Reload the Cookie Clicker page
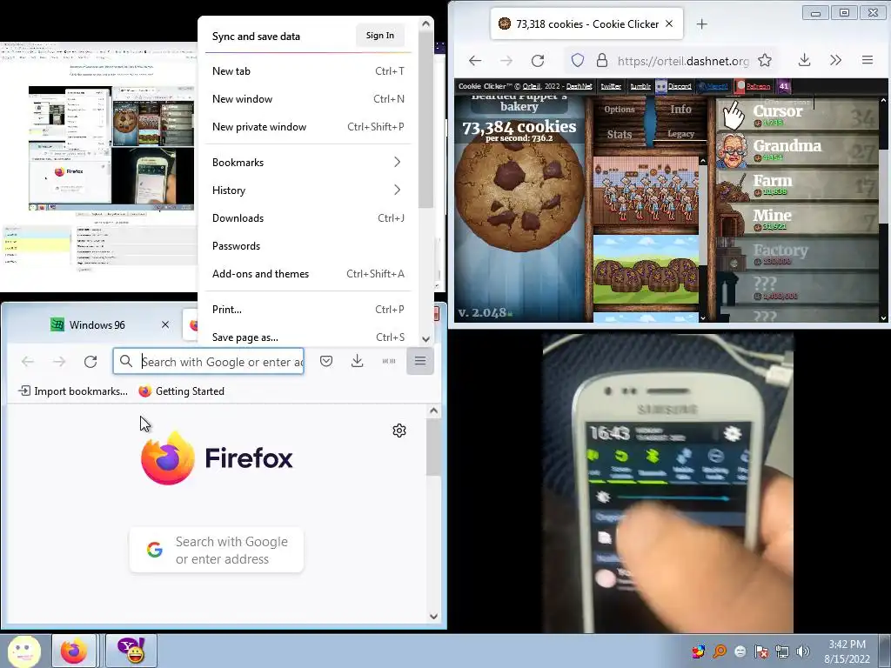Screen dimensions: 891x668 [538, 60]
